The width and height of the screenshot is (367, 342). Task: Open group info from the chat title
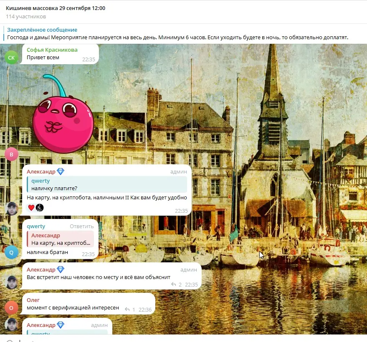pos(56,8)
